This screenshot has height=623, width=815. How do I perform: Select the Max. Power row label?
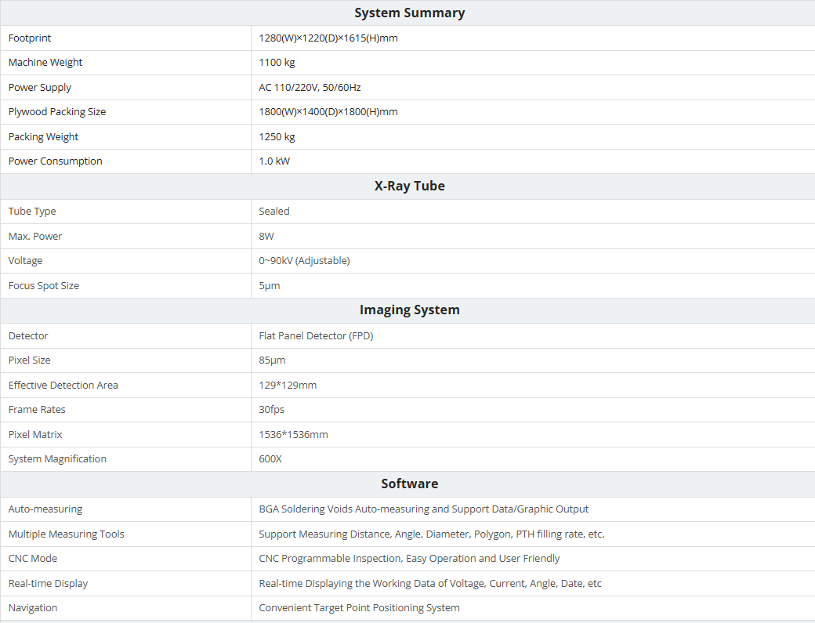[x=35, y=237]
